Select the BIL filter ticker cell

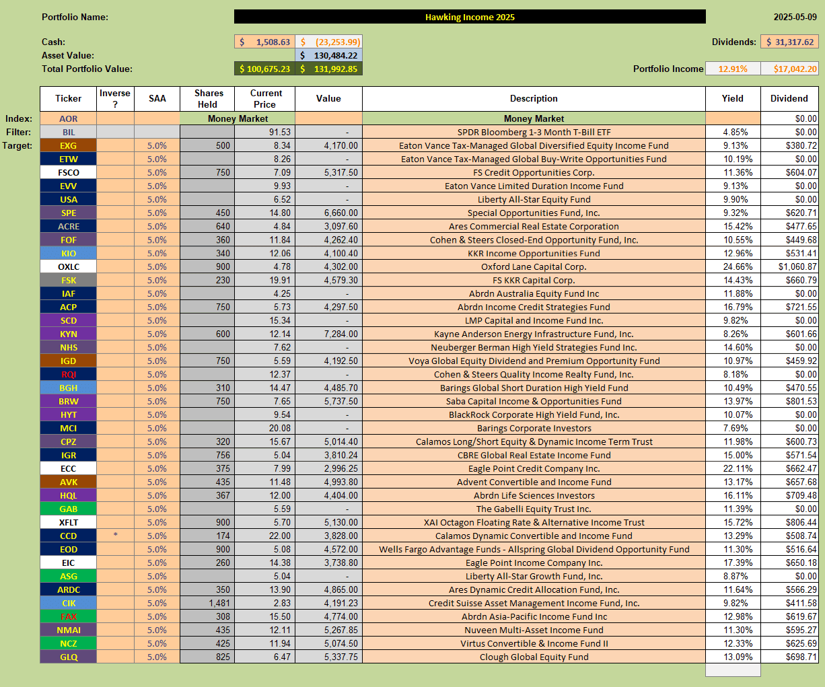click(68, 132)
